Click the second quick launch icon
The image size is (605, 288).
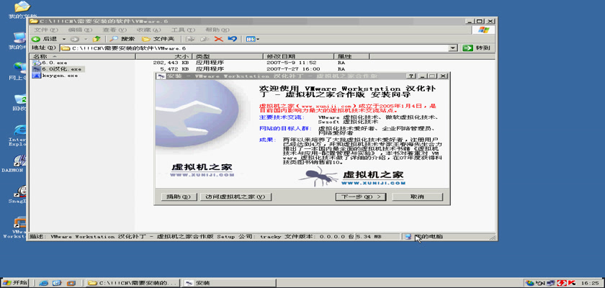point(57,283)
